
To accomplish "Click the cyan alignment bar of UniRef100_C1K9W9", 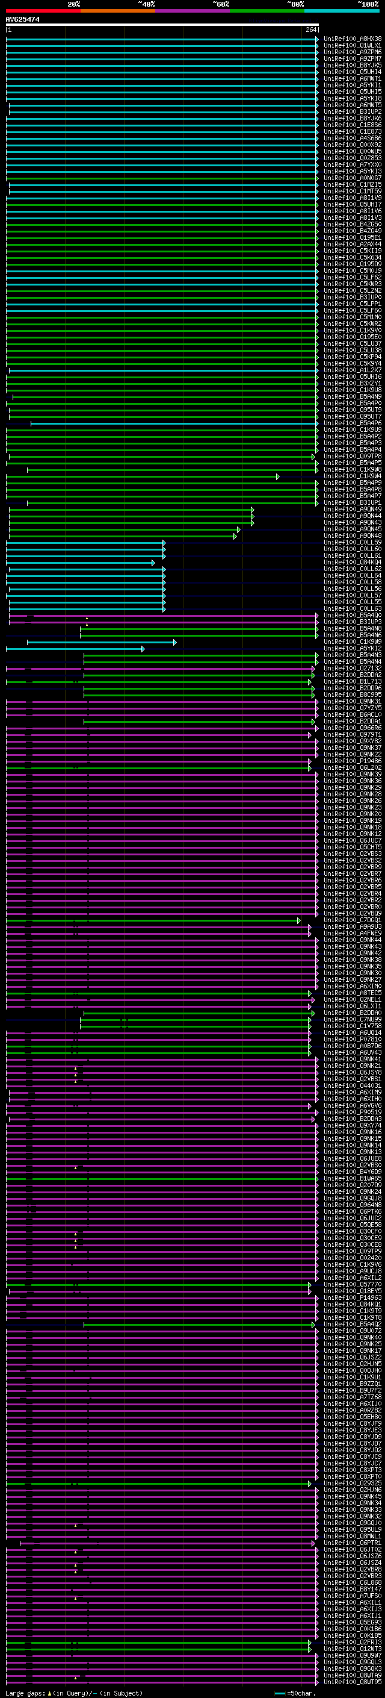I will tap(100, 642).
